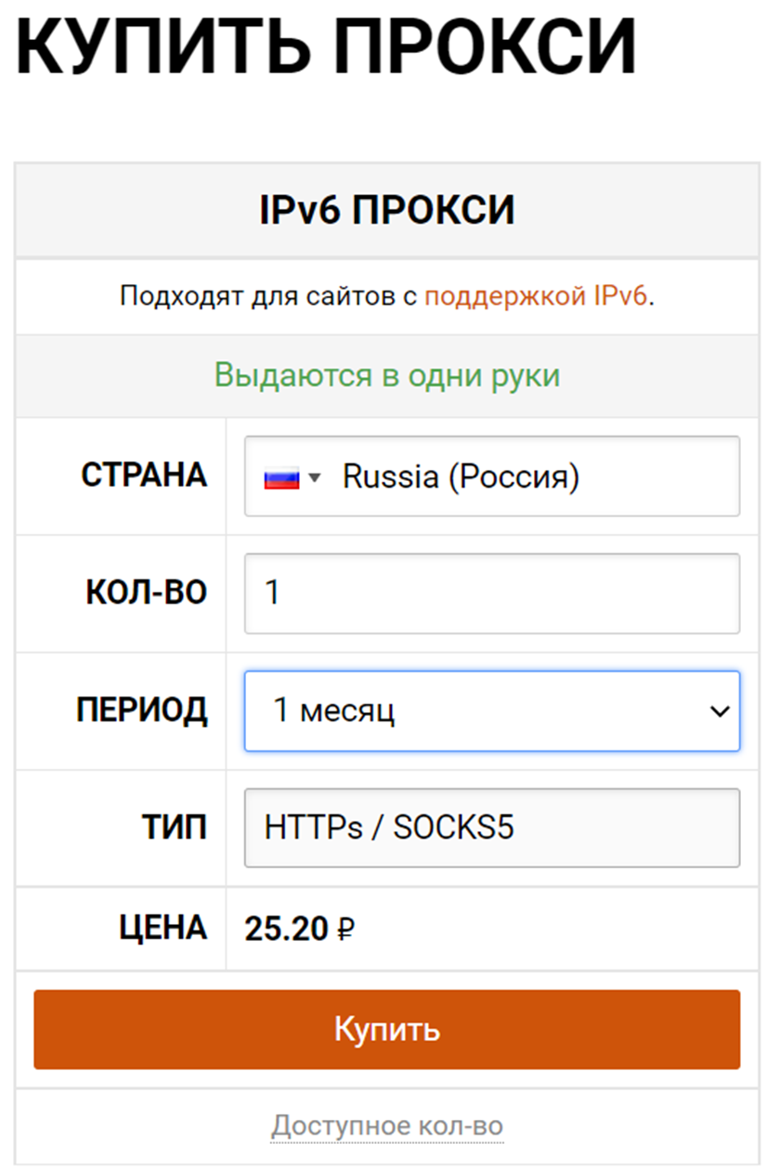Screen dimensions: 767x1170
Task: Click the green 'Выдаются в одни руки' notice
Action: point(387,376)
